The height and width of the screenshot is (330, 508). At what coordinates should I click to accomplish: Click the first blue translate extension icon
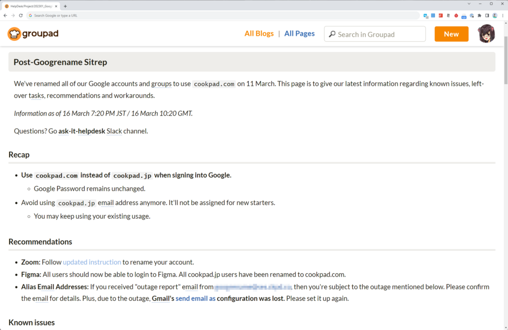(x=426, y=16)
